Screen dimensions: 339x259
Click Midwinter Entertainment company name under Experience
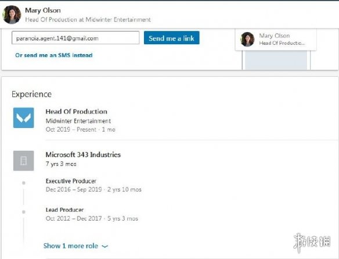pyautogui.click(x=78, y=120)
